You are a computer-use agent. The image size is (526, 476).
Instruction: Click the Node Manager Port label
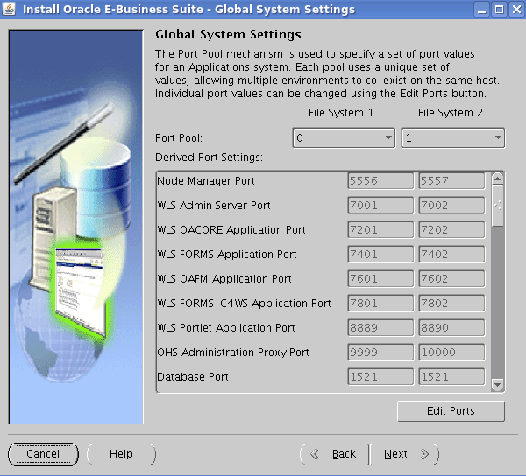click(x=206, y=181)
